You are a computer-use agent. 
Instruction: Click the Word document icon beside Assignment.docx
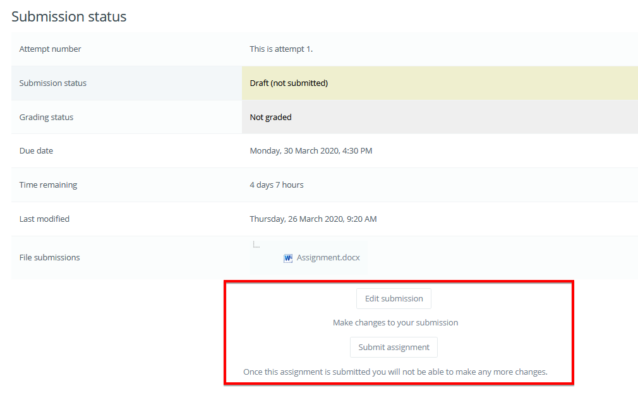pyautogui.click(x=288, y=258)
